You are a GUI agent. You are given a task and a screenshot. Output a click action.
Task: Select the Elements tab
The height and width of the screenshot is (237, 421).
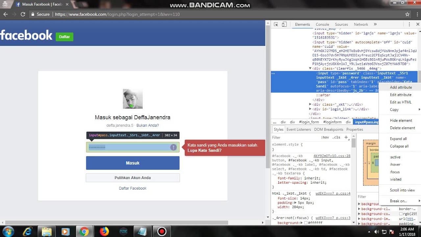302,24
